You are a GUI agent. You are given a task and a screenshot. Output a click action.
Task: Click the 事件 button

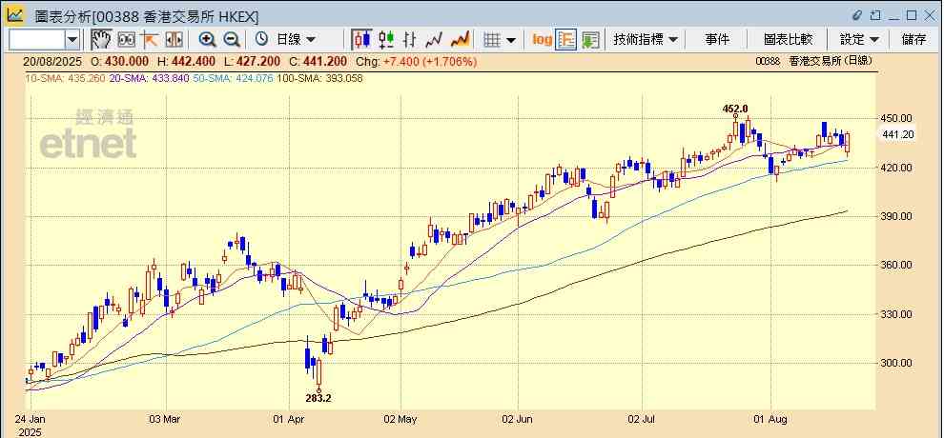(717, 40)
